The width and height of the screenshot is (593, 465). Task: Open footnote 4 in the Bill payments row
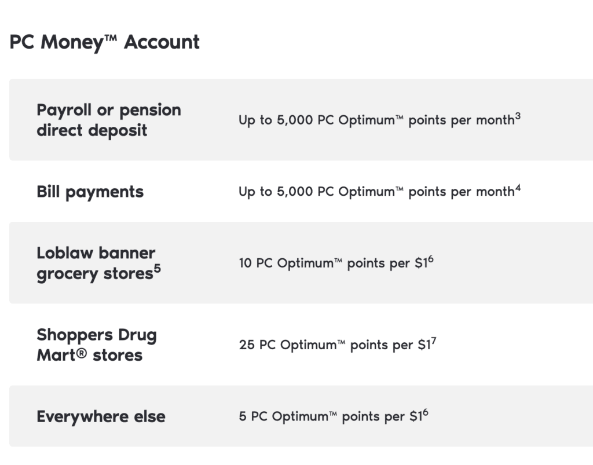coord(518,188)
